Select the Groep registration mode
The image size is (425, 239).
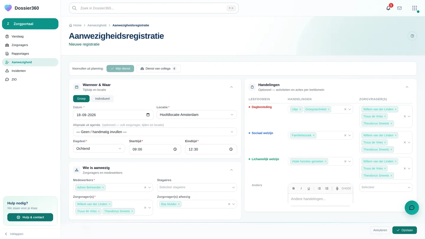[81, 99]
